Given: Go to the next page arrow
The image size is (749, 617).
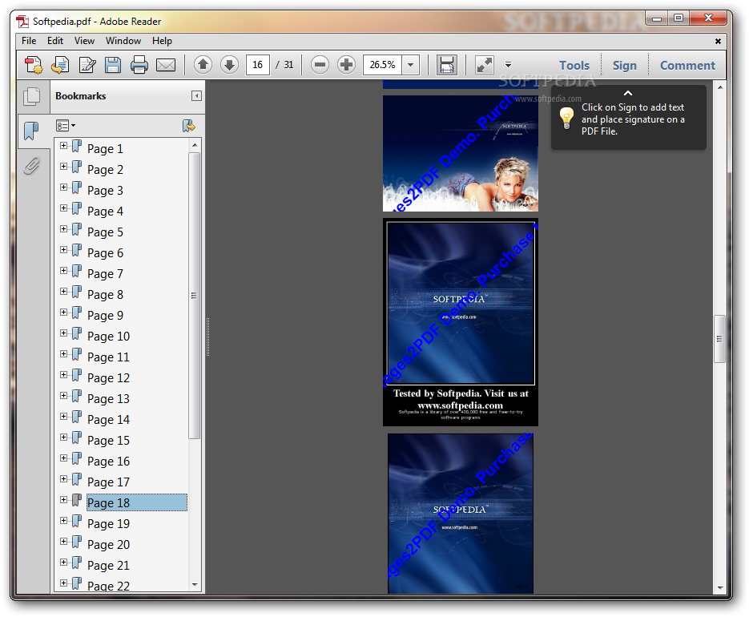Looking at the screenshot, I should [229, 65].
